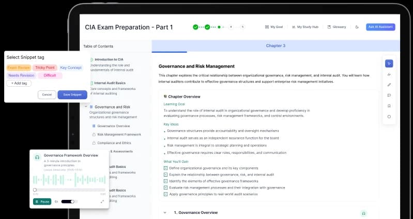
Task: Click the Learning Goal heading
Action: click(174, 104)
